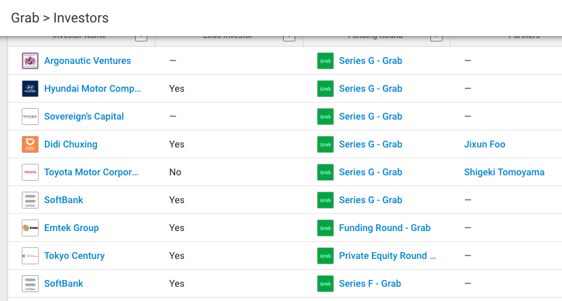Open the Argonautic Ventures investor link
Viewport: 562px width, 301px height.
(88, 60)
